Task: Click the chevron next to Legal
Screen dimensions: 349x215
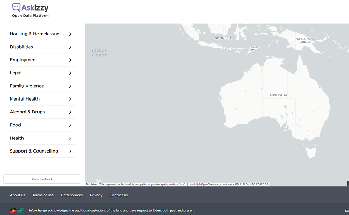Action: pos(70,73)
